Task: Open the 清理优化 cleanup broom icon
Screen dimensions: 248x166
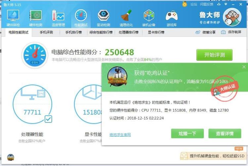Action: pos(126,18)
